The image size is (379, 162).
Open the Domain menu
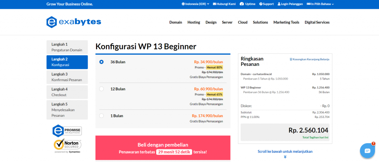pyautogui.click(x=176, y=22)
